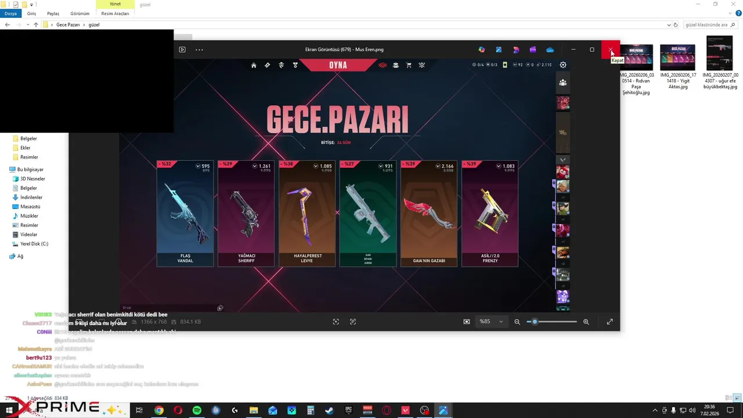Select the Flaş Vandal skin card

point(185,214)
